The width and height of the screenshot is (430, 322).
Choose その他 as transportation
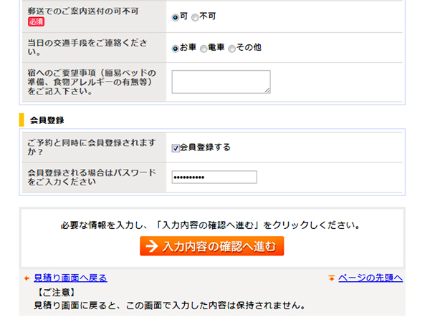pos(232,49)
